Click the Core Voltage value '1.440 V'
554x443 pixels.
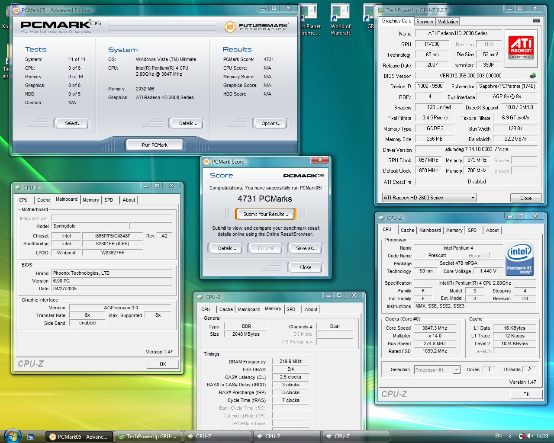pos(488,271)
